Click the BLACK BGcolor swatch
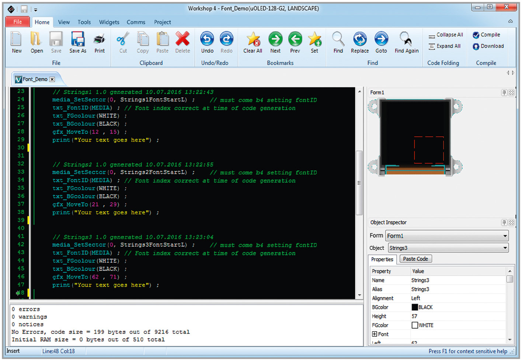This screenshot has height=360, width=522. (415, 307)
